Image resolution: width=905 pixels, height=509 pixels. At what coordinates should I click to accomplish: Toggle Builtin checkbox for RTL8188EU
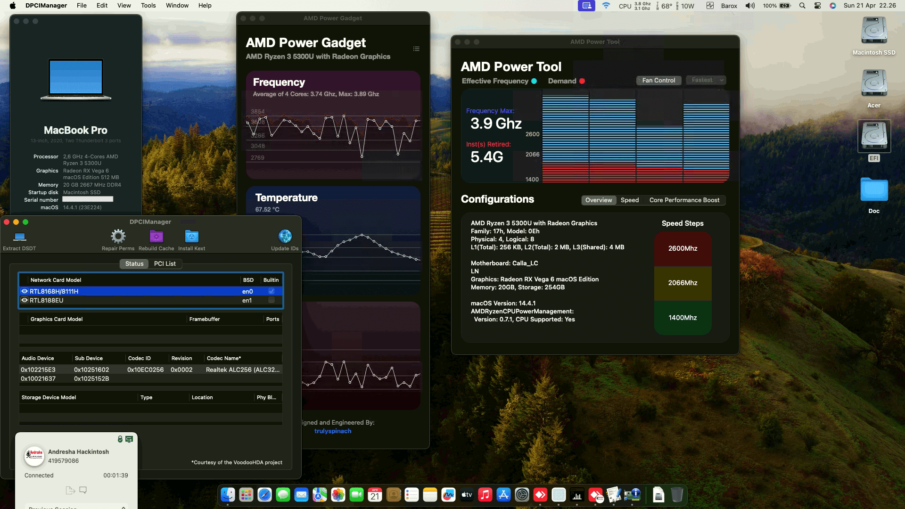271,300
